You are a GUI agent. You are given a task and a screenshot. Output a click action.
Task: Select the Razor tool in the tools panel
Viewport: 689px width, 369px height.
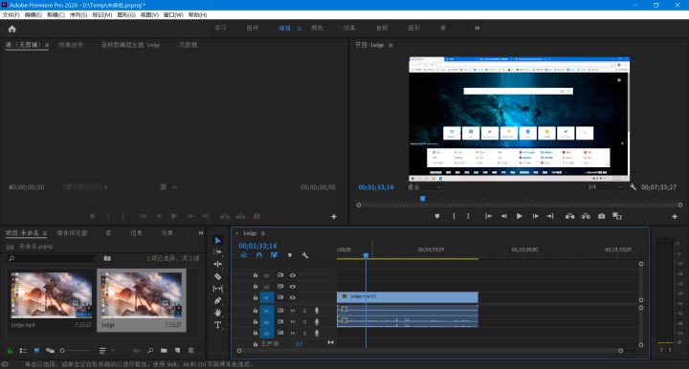click(217, 276)
